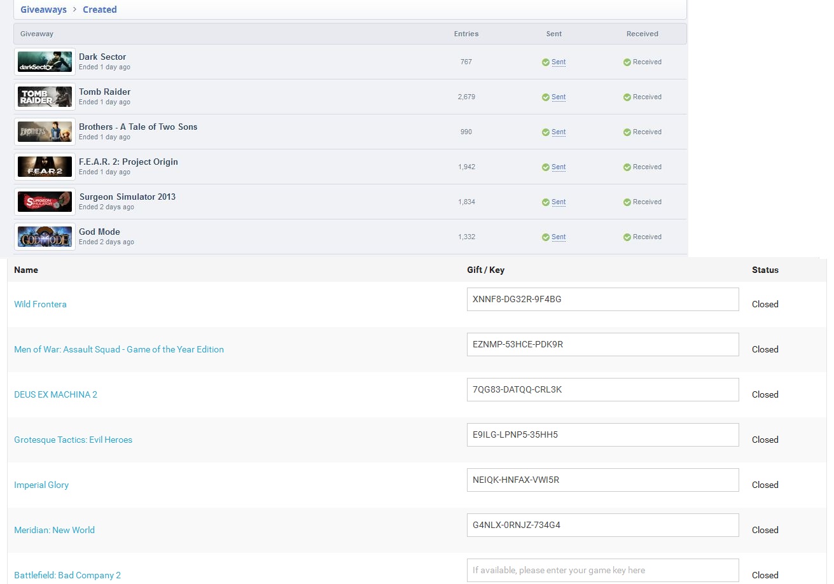Click the Closed status for Wild Frontera
The width and height of the screenshot is (834, 584).
click(765, 304)
